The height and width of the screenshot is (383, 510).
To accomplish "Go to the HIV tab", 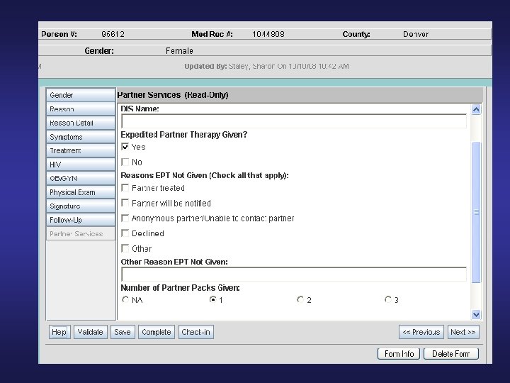I will tap(81, 165).
